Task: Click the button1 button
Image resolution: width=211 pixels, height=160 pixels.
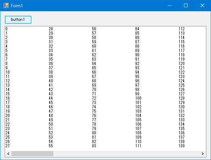Action: pyautogui.click(x=18, y=20)
